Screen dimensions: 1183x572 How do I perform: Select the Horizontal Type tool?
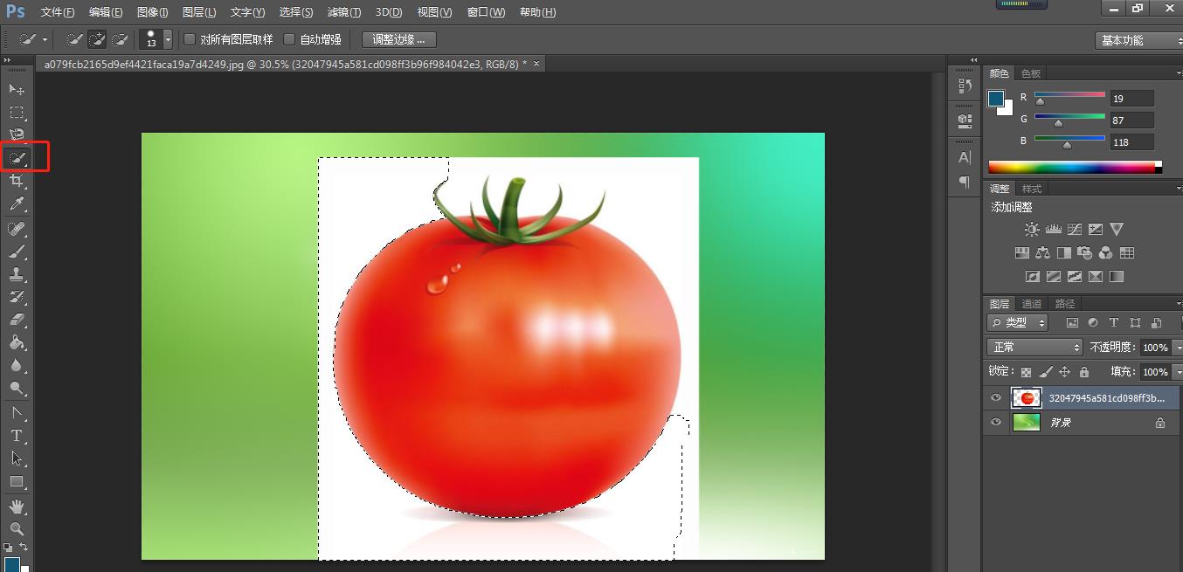click(17, 436)
